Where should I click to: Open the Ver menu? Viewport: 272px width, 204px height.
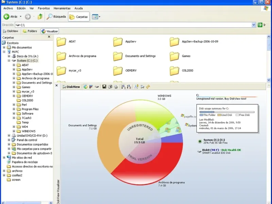pyautogui.click(x=32, y=8)
